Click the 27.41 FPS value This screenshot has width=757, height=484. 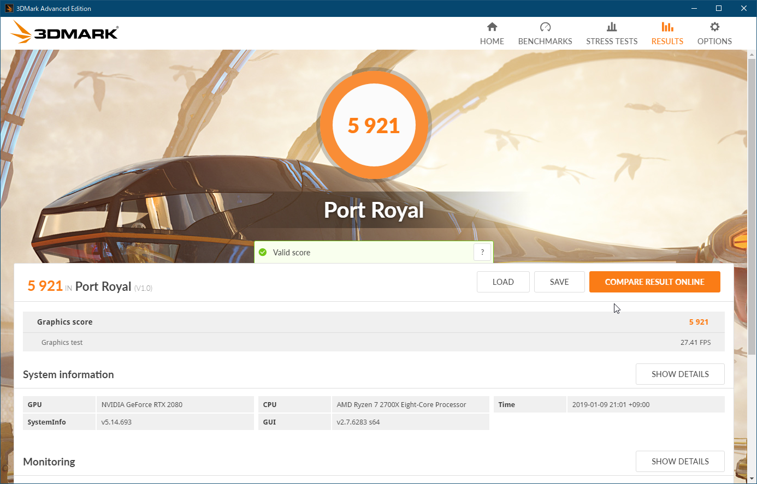coord(696,343)
